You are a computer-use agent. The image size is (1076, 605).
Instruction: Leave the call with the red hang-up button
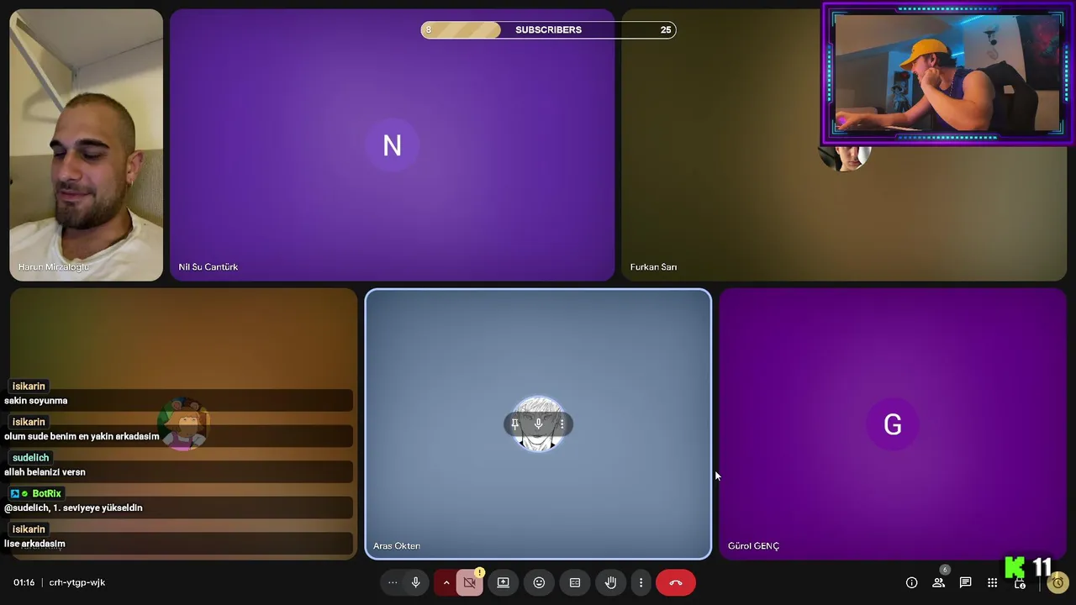[676, 582]
